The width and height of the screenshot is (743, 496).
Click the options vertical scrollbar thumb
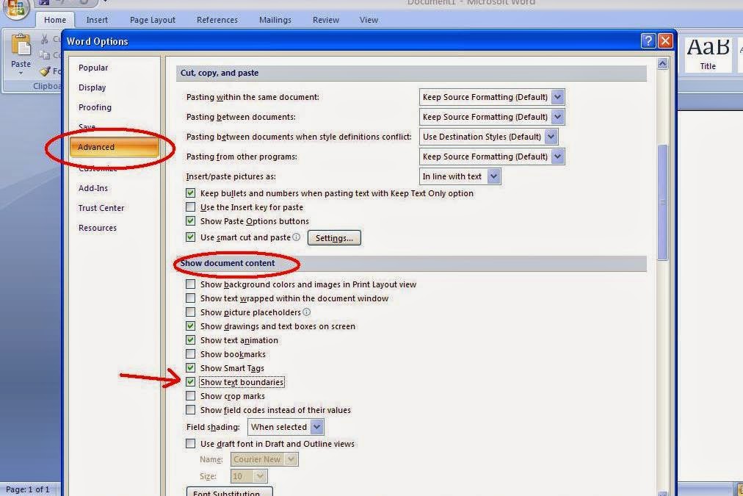662,202
